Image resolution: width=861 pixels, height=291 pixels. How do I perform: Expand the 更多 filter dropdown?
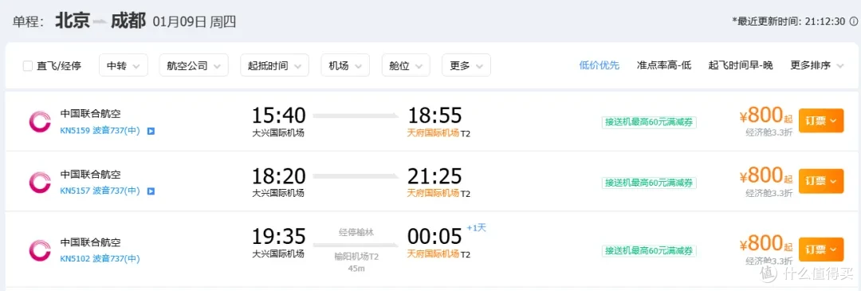click(466, 65)
